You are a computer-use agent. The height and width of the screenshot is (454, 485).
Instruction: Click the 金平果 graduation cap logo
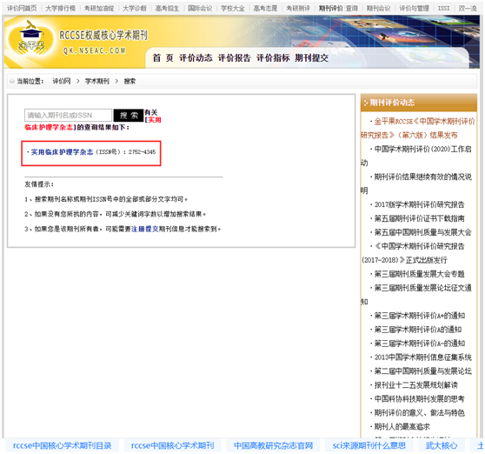(30, 38)
